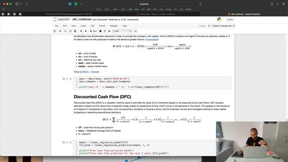Viewport: 288px width, 162px height.
Task: Click the kernel idle circle indicator
Action: pos(234,26)
